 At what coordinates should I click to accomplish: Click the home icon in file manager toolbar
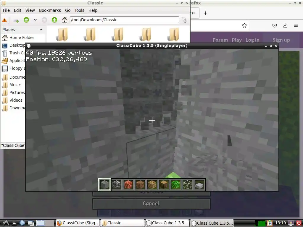coord(64,20)
